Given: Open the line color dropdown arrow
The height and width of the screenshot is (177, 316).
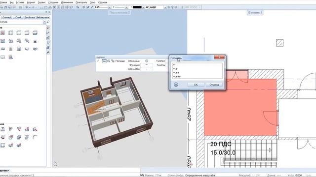Looking at the screenshot, I should click(143, 7).
